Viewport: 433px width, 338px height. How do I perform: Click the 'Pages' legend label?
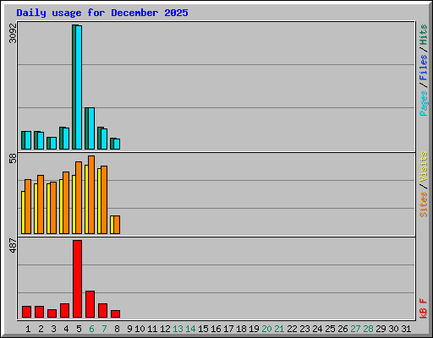tap(423, 103)
